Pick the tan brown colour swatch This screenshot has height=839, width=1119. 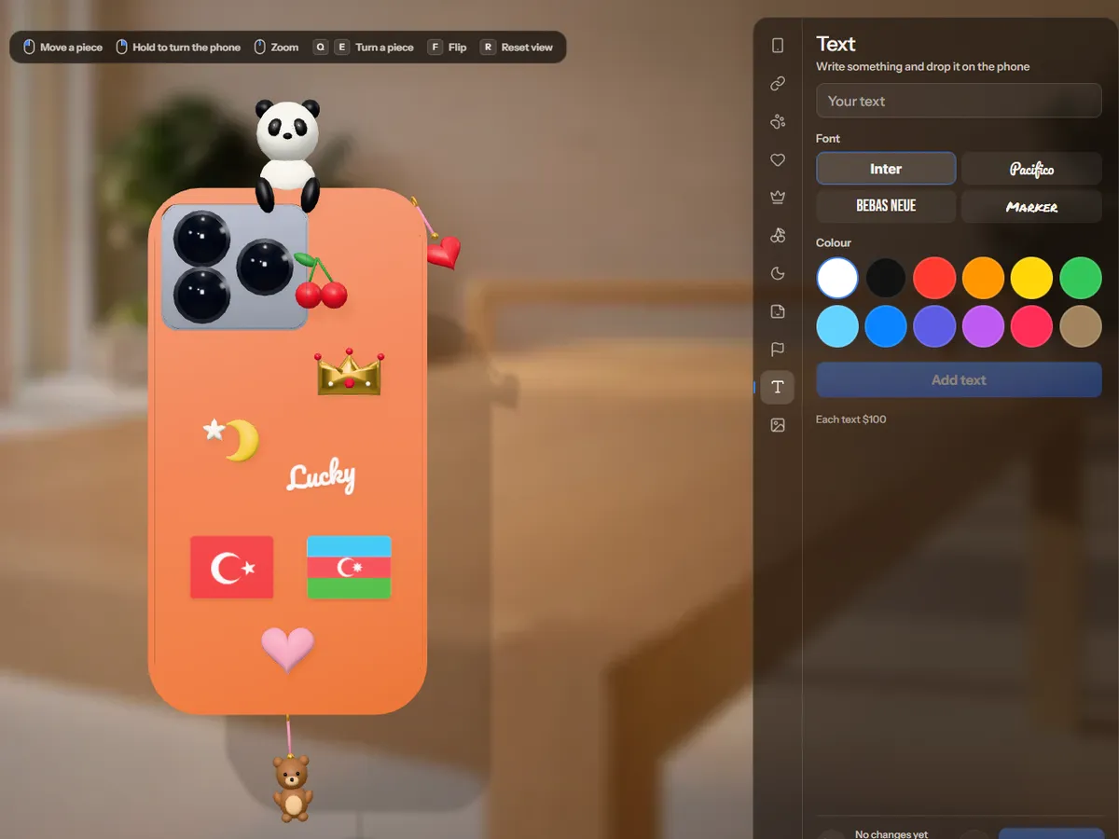tap(1081, 327)
